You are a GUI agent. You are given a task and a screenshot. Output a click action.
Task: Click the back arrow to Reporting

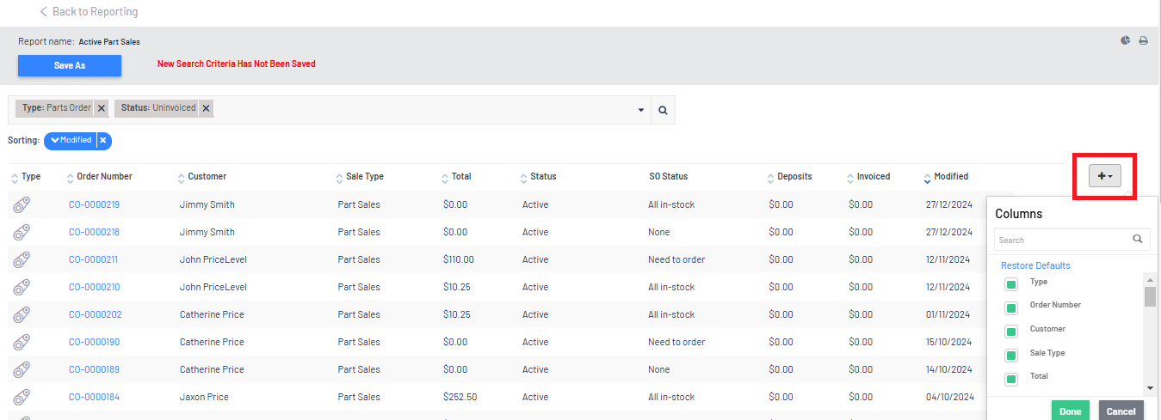point(44,12)
